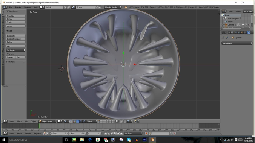Image resolution: width=255 pixels, height=143 pixels.
Task: Click the add new screen layout plus icon
Action: point(65,7)
